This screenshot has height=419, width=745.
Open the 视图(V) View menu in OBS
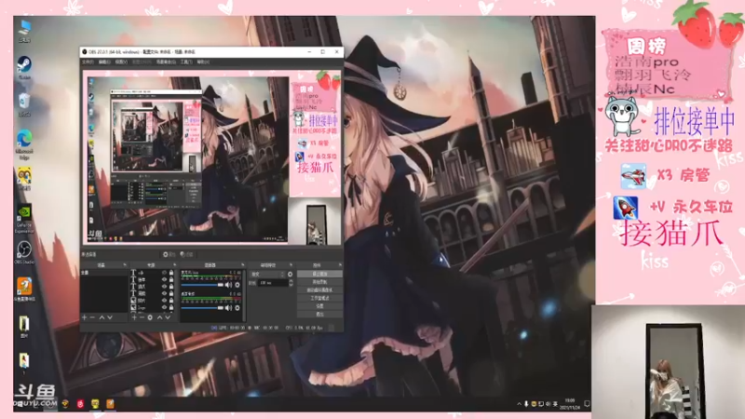click(121, 61)
